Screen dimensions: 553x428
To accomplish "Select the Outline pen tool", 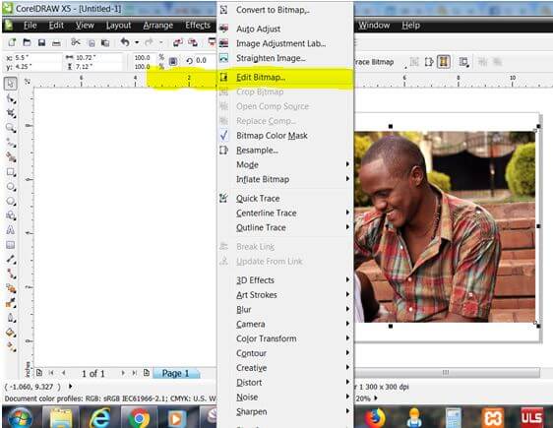I will [x=11, y=318].
